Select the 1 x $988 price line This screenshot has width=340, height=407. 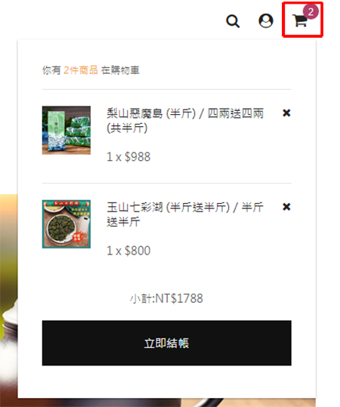pyautogui.click(x=128, y=157)
